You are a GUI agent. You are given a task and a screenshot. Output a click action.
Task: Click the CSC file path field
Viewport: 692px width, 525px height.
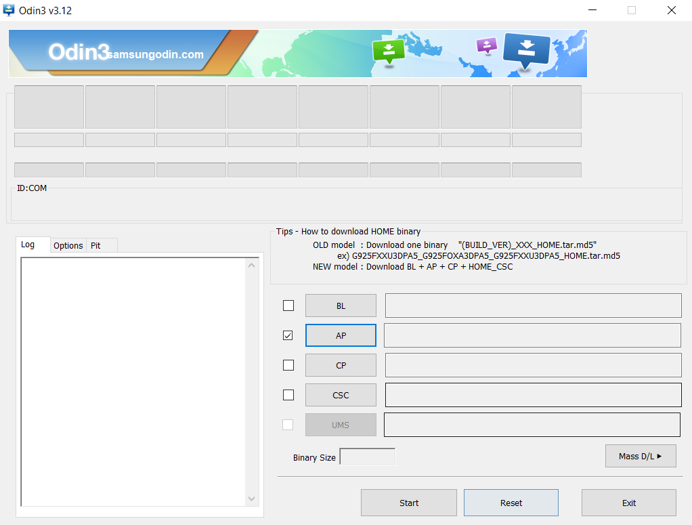[x=533, y=395]
